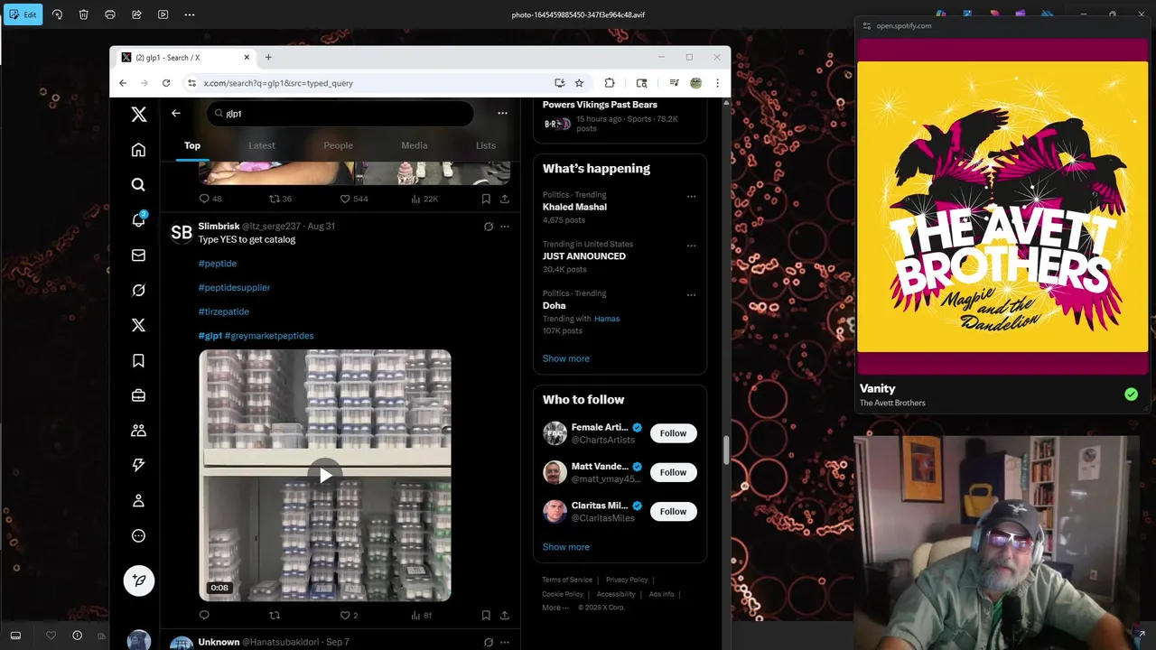Open the #greymarketpeptides hashtag
1156x650 pixels.
[269, 336]
